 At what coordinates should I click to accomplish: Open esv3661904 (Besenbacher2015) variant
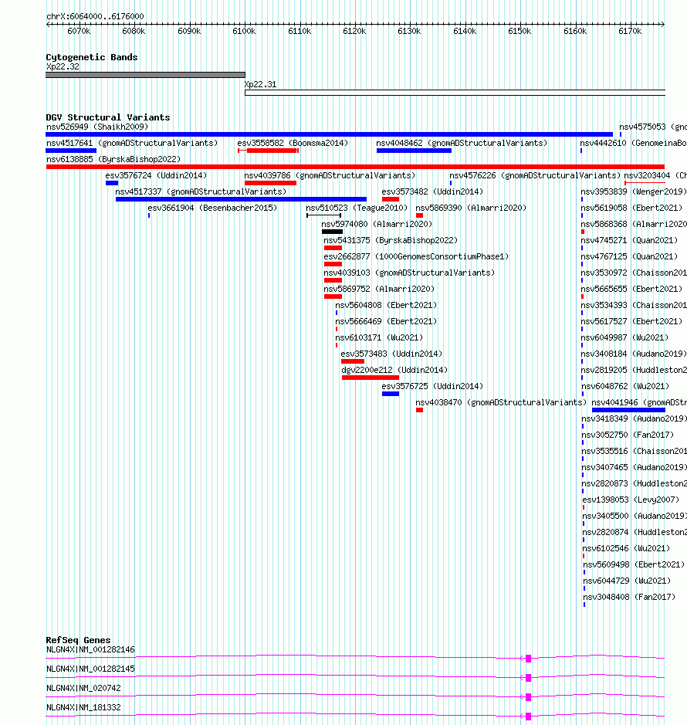click(212, 208)
